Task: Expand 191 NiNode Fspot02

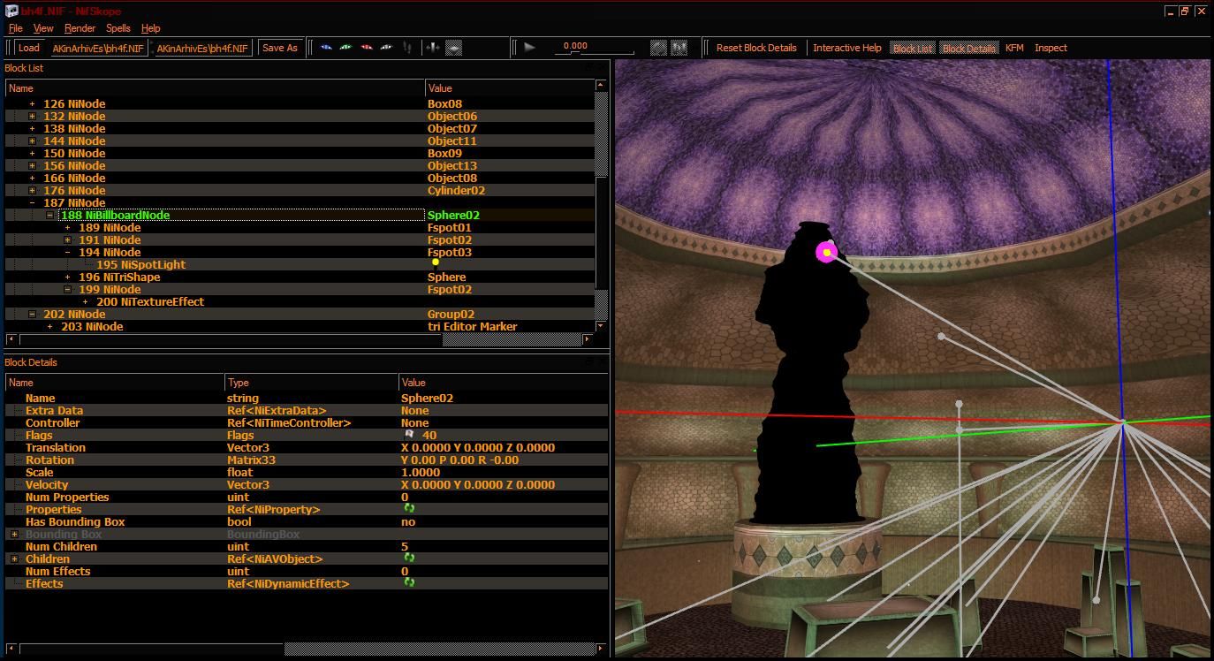Action: coord(68,239)
